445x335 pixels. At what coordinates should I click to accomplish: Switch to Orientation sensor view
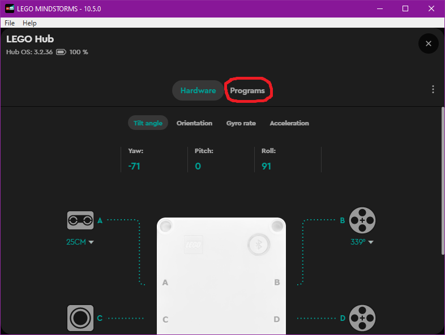pos(194,123)
